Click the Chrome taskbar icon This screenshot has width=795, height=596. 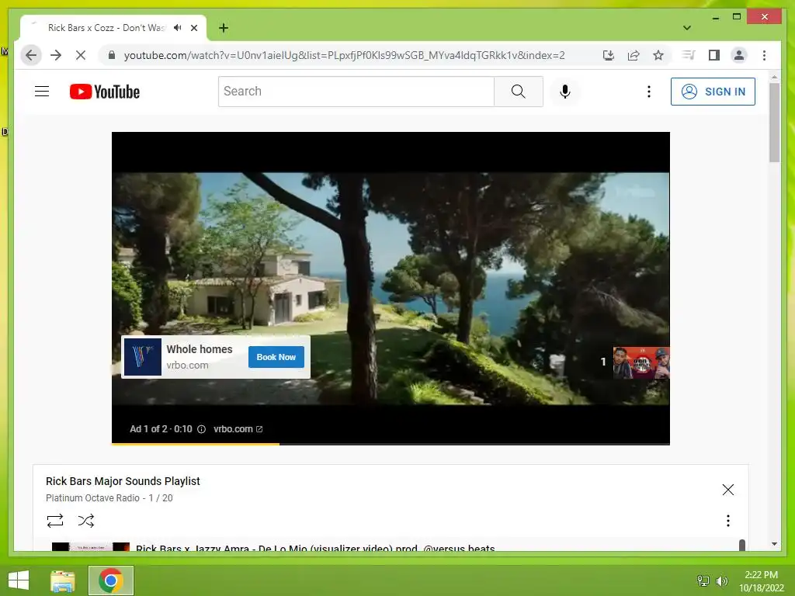(x=111, y=580)
